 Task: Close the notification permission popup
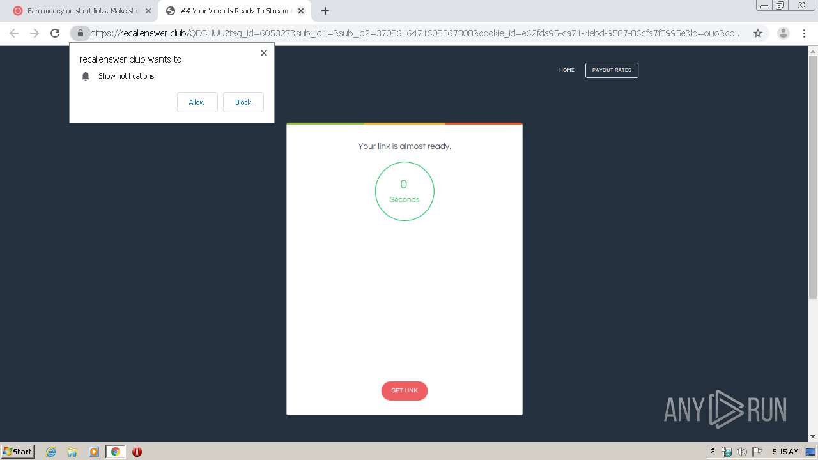pyautogui.click(x=263, y=53)
